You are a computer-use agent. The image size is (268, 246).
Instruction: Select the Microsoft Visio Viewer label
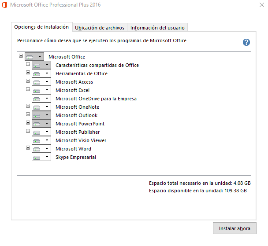pos(81,140)
